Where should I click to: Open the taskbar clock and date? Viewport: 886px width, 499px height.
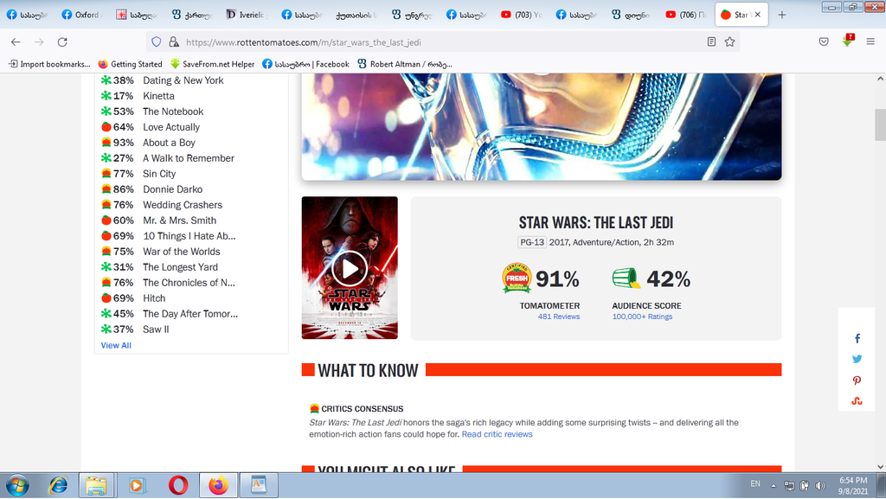coord(853,485)
